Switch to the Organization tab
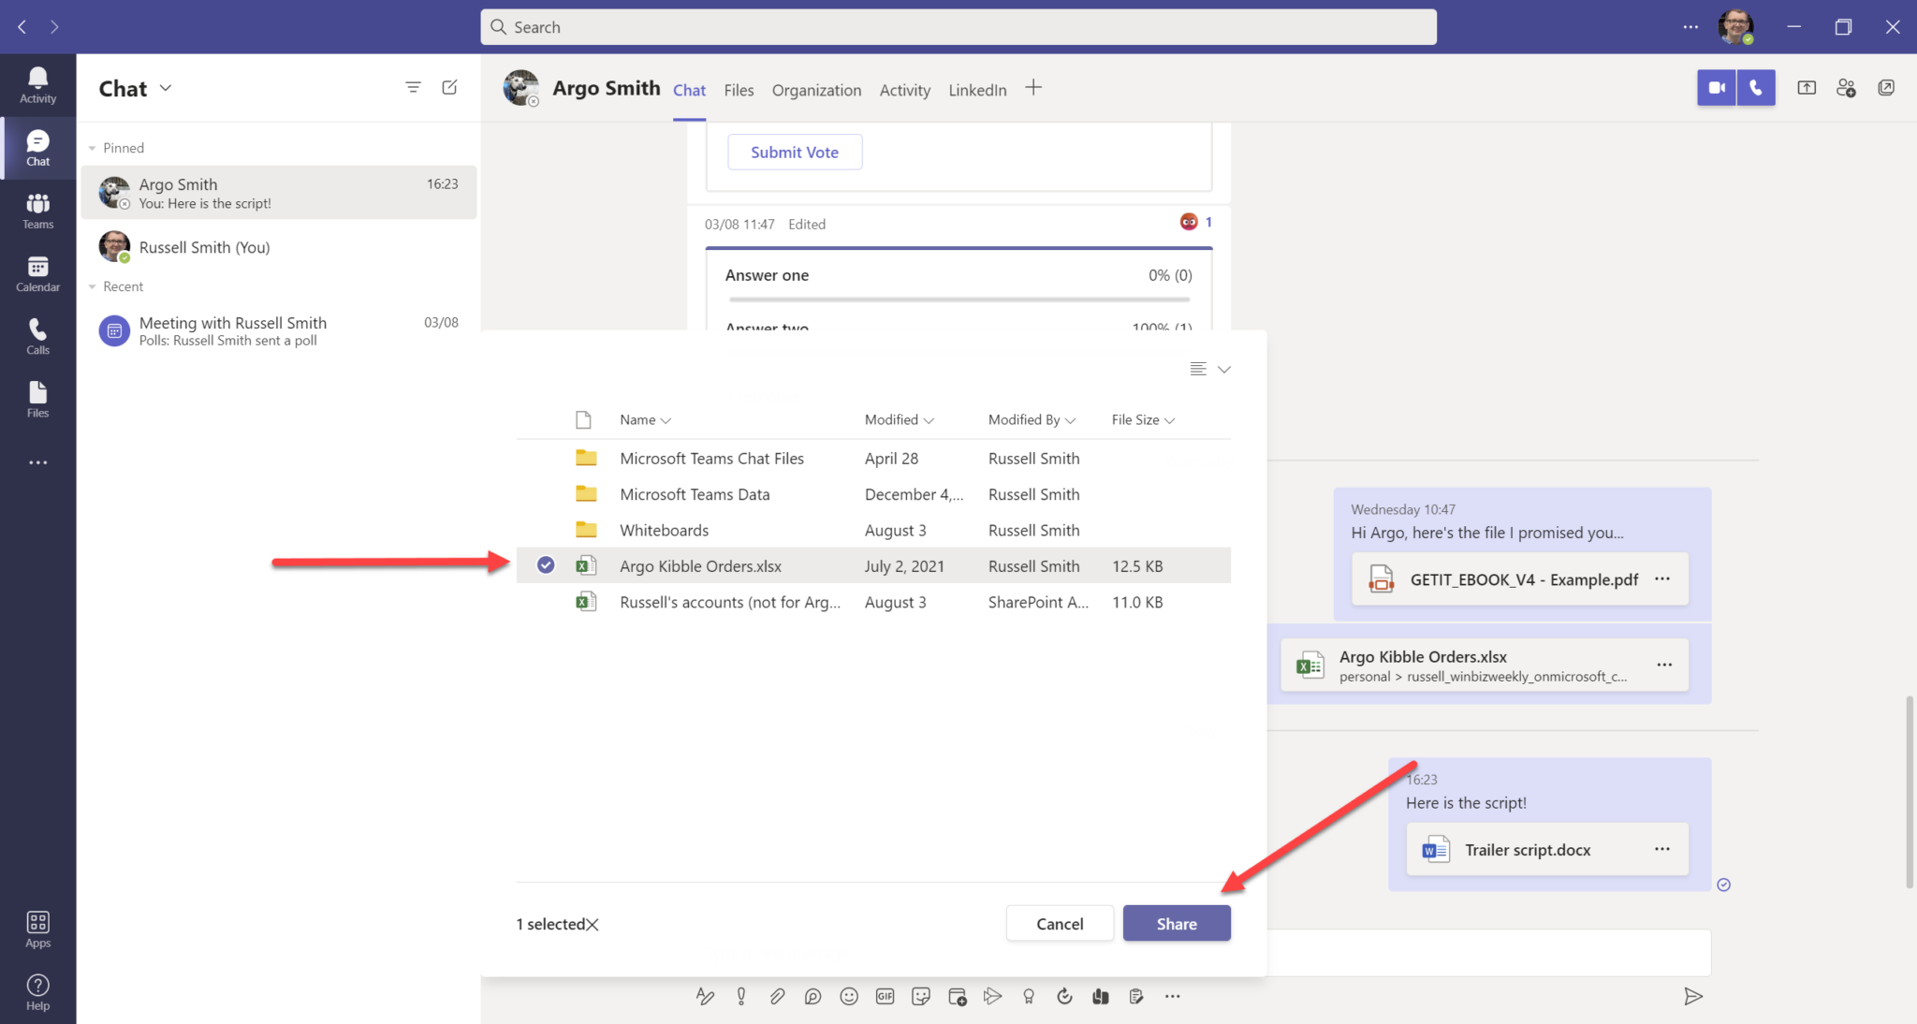The image size is (1917, 1024). click(x=816, y=90)
